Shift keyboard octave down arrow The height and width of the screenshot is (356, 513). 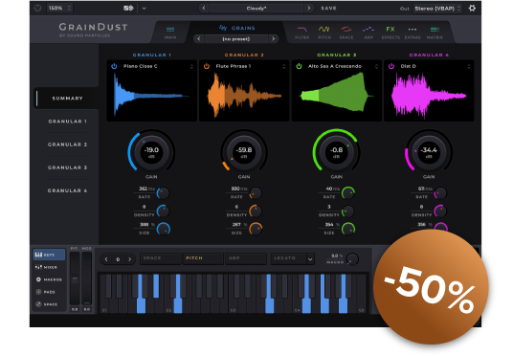(x=106, y=259)
